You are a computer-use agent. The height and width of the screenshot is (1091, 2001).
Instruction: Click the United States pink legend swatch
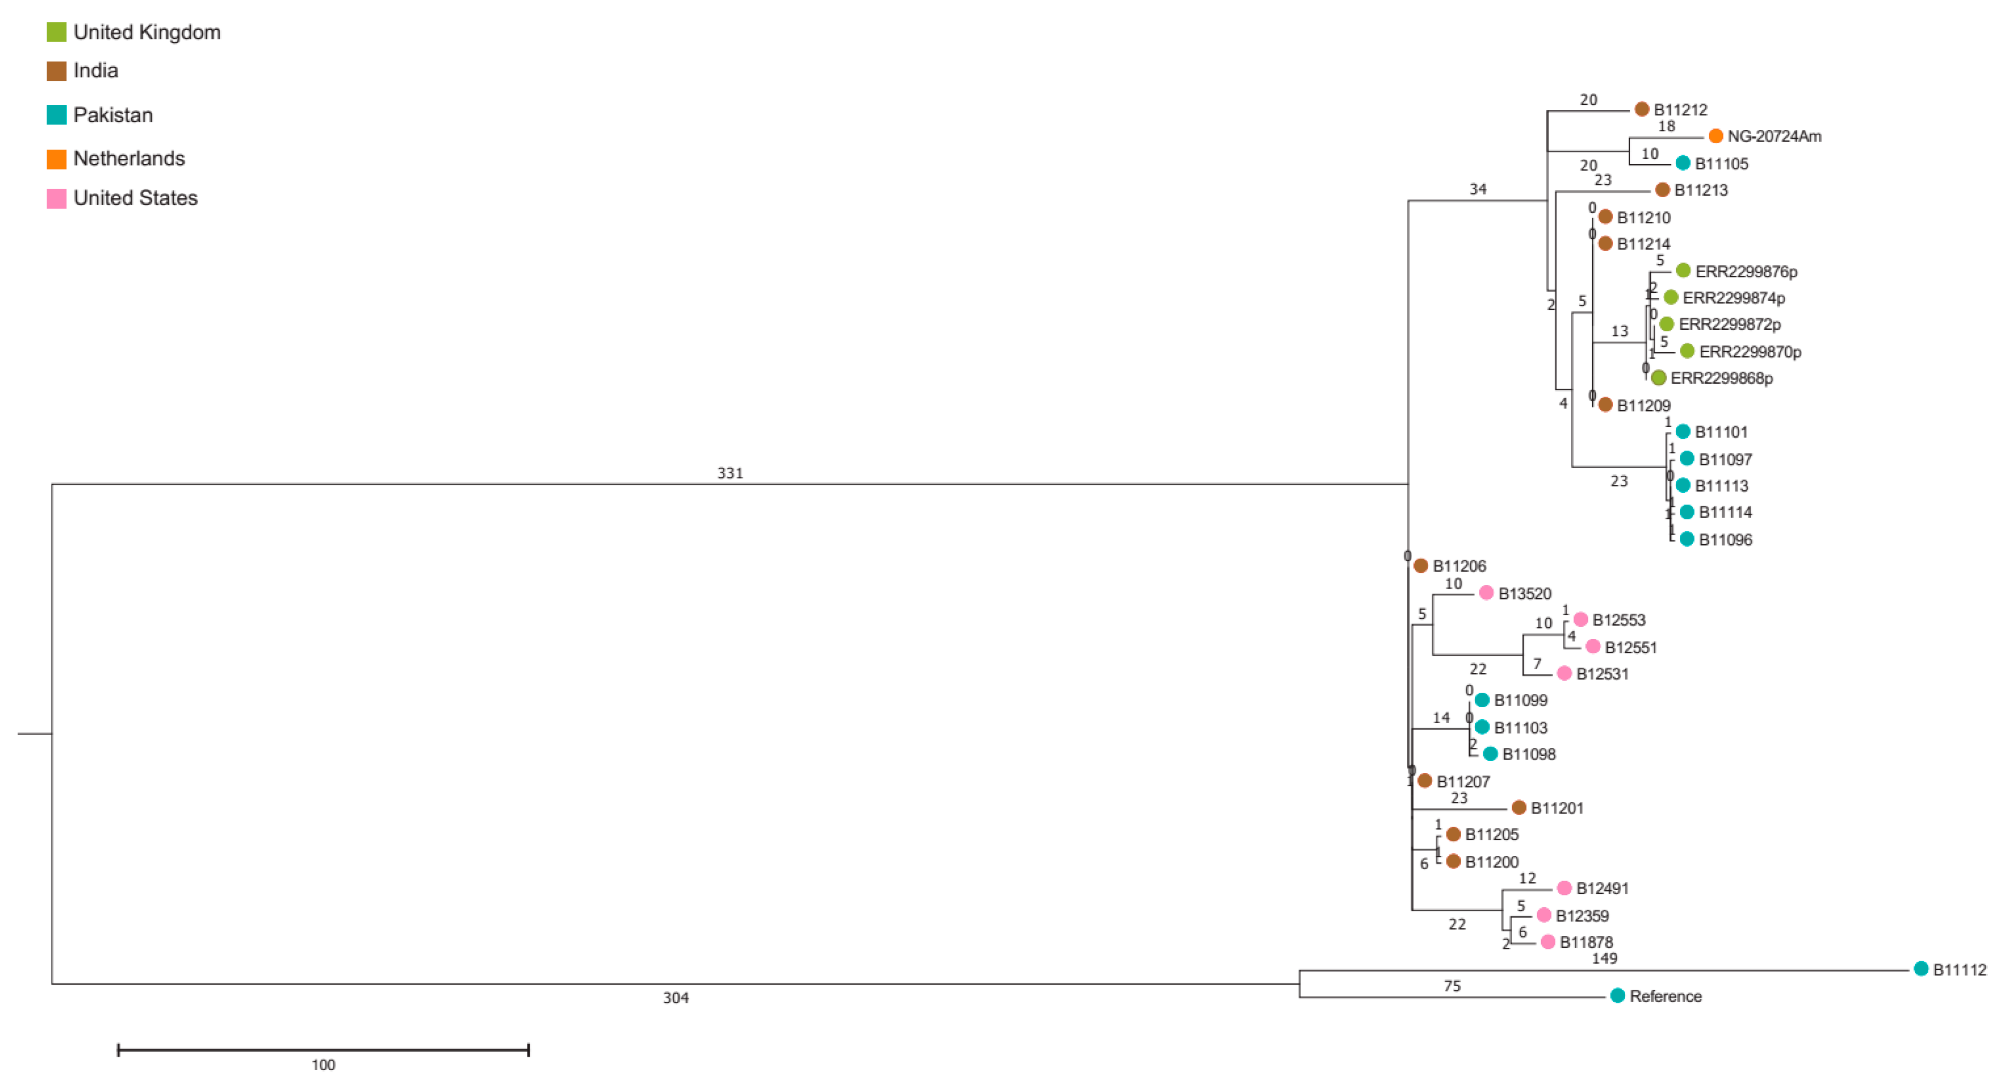56,198
